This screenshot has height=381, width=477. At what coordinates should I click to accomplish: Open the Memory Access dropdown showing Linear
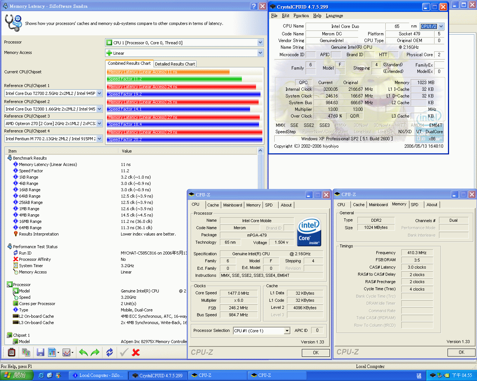click(260, 53)
